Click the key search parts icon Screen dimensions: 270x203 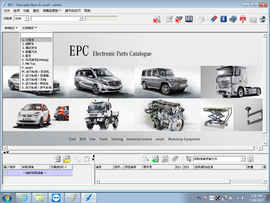tap(146, 159)
